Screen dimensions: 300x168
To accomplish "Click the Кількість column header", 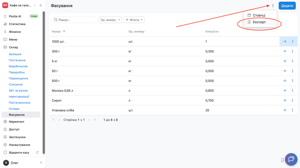I will point(212,31).
